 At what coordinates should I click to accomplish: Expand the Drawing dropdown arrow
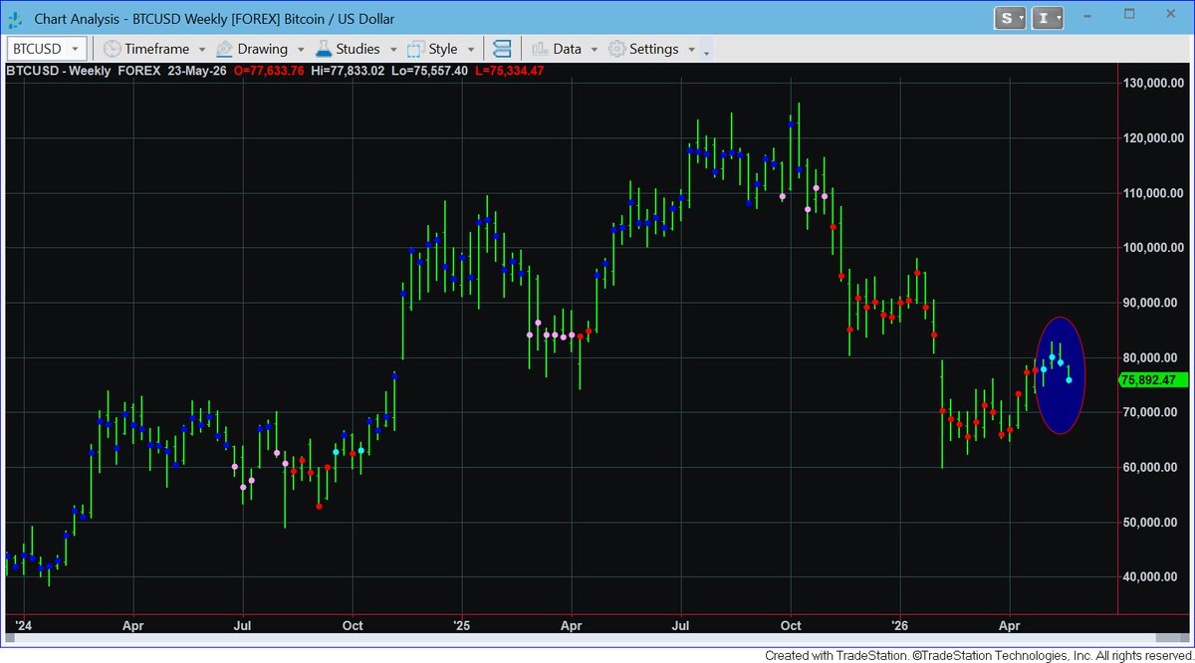pyautogui.click(x=301, y=49)
